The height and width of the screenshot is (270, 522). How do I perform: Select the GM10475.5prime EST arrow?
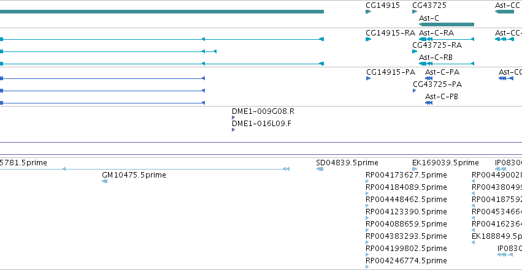tap(104, 181)
